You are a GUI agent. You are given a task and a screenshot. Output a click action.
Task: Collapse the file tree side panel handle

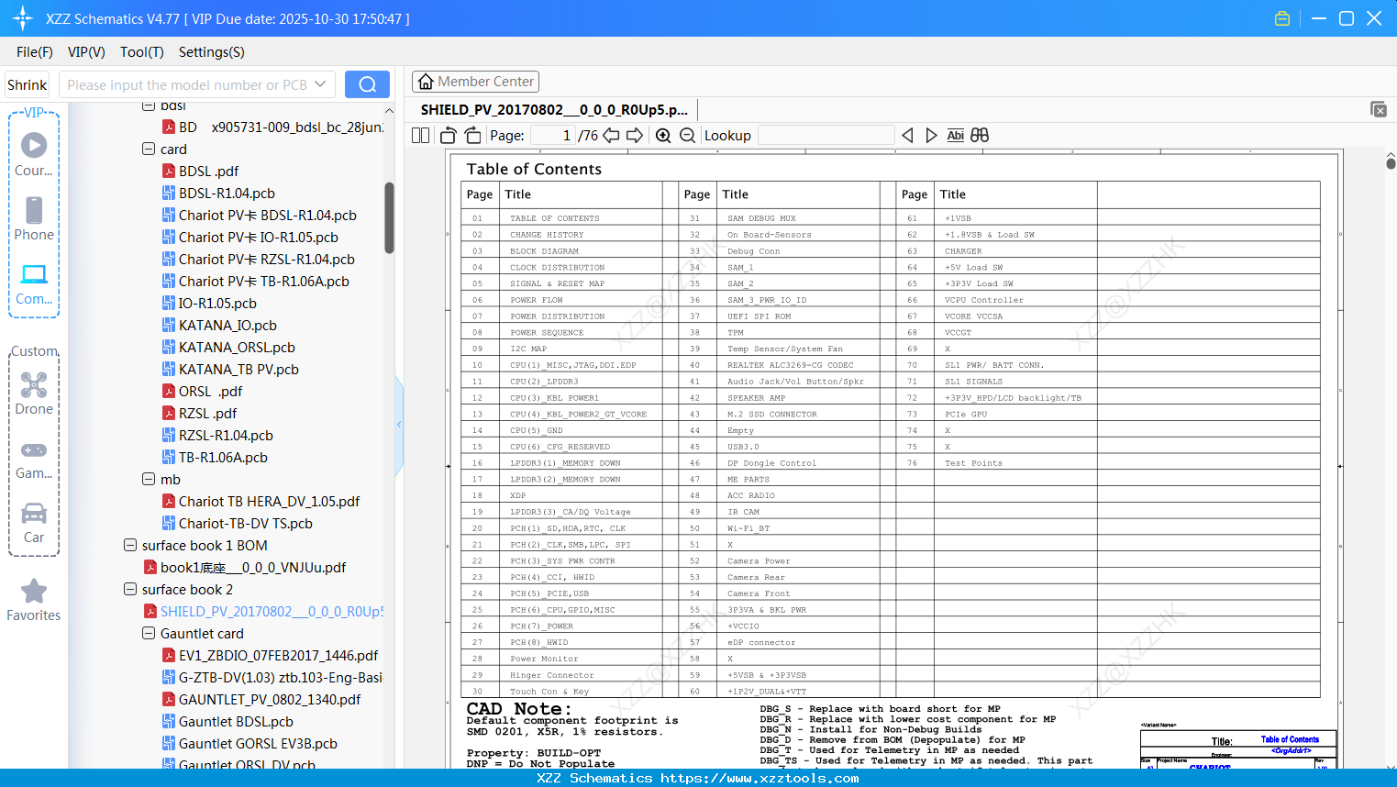click(x=399, y=424)
